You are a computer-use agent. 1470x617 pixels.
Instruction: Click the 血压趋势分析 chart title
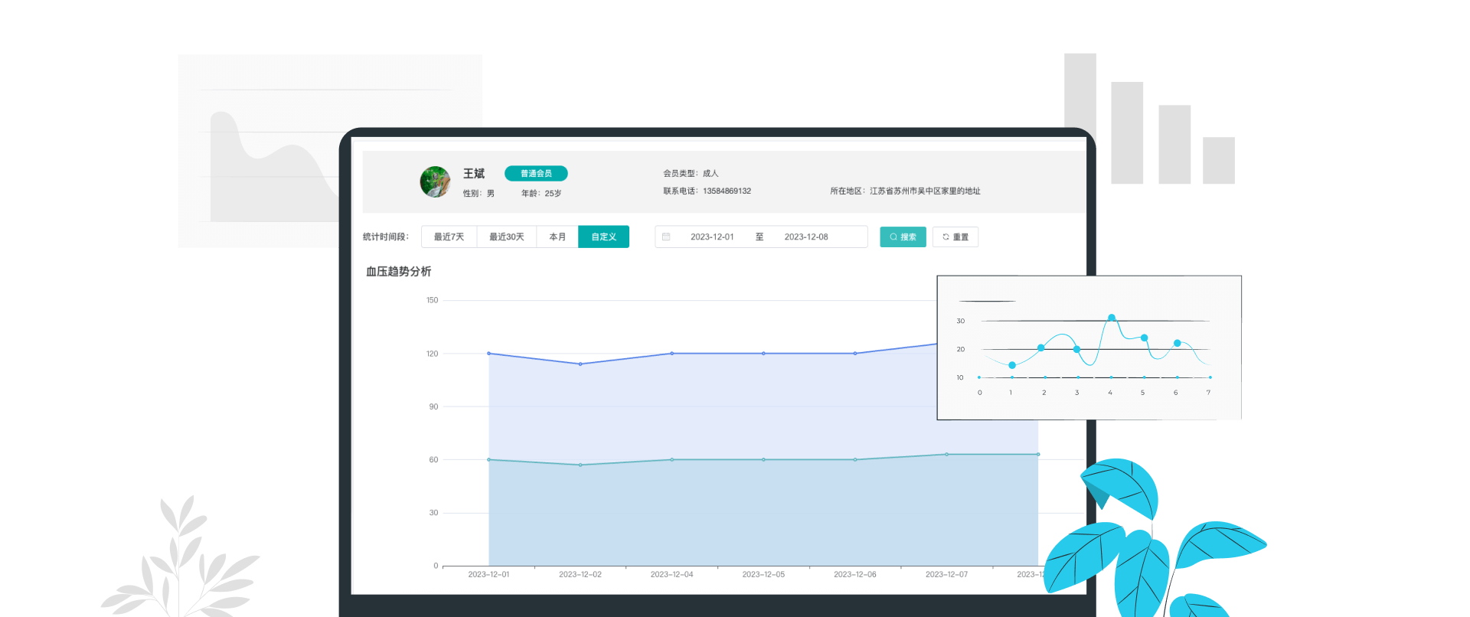(398, 272)
